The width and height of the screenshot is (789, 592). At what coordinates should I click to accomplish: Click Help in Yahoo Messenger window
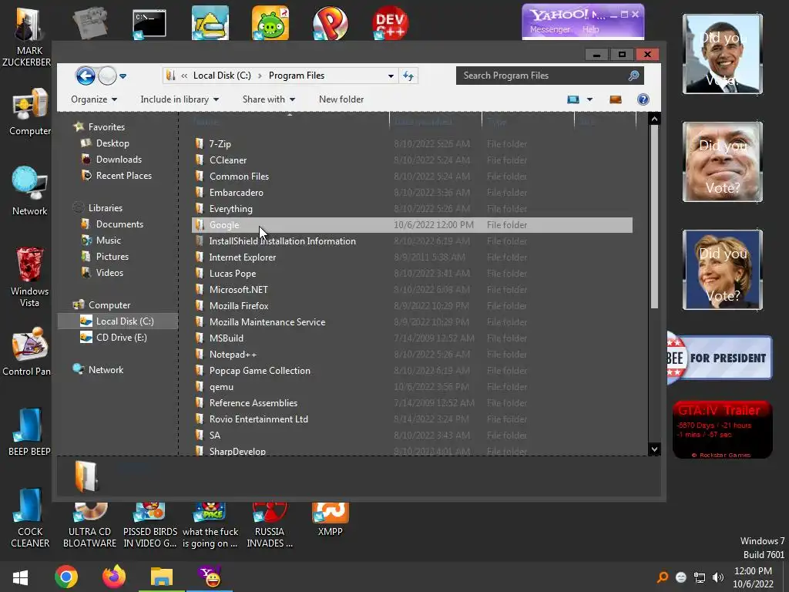click(x=591, y=29)
